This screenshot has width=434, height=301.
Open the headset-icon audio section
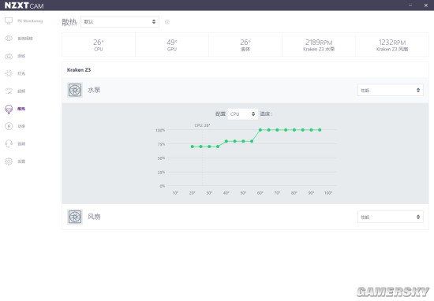(15, 143)
